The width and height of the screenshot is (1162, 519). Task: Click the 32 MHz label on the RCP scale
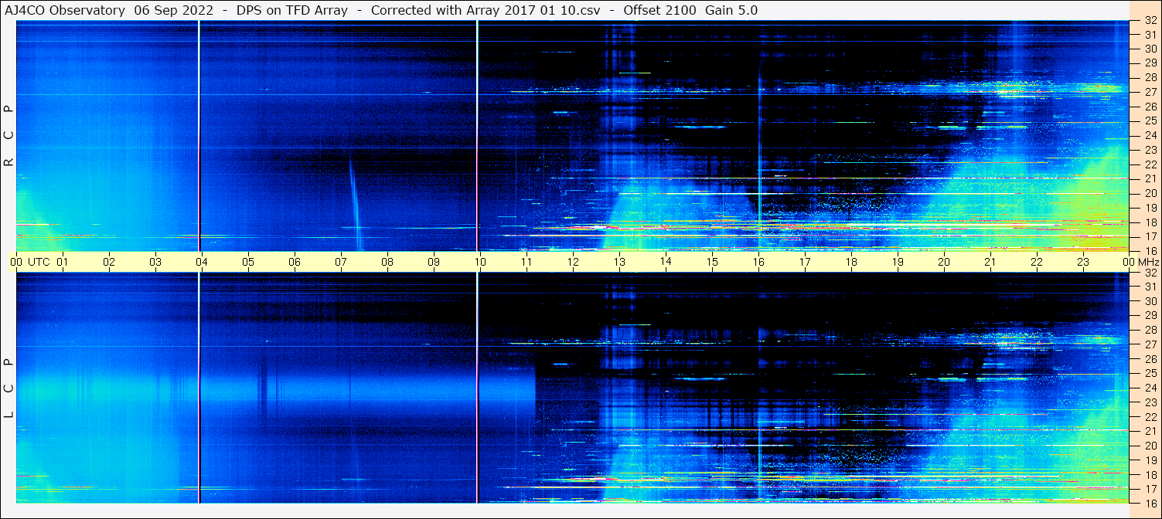pyautogui.click(x=1150, y=22)
